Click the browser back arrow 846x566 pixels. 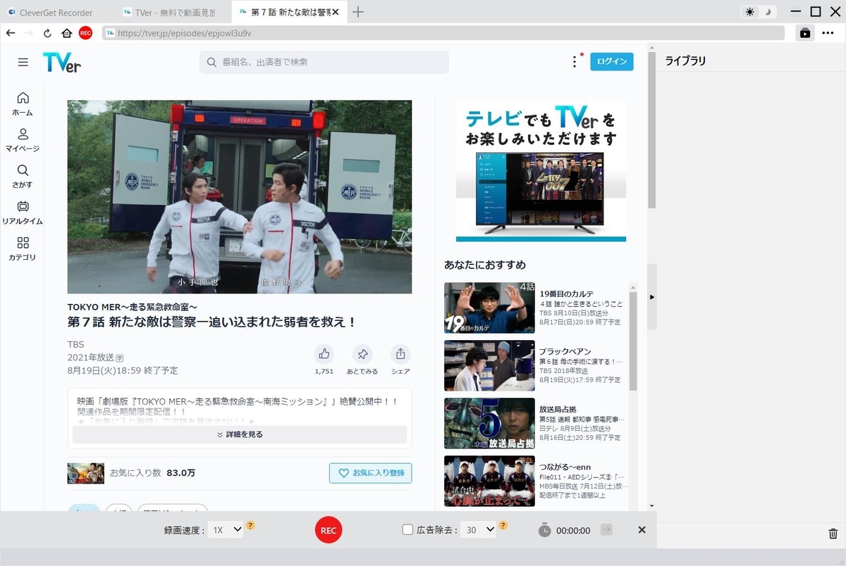(x=11, y=33)
